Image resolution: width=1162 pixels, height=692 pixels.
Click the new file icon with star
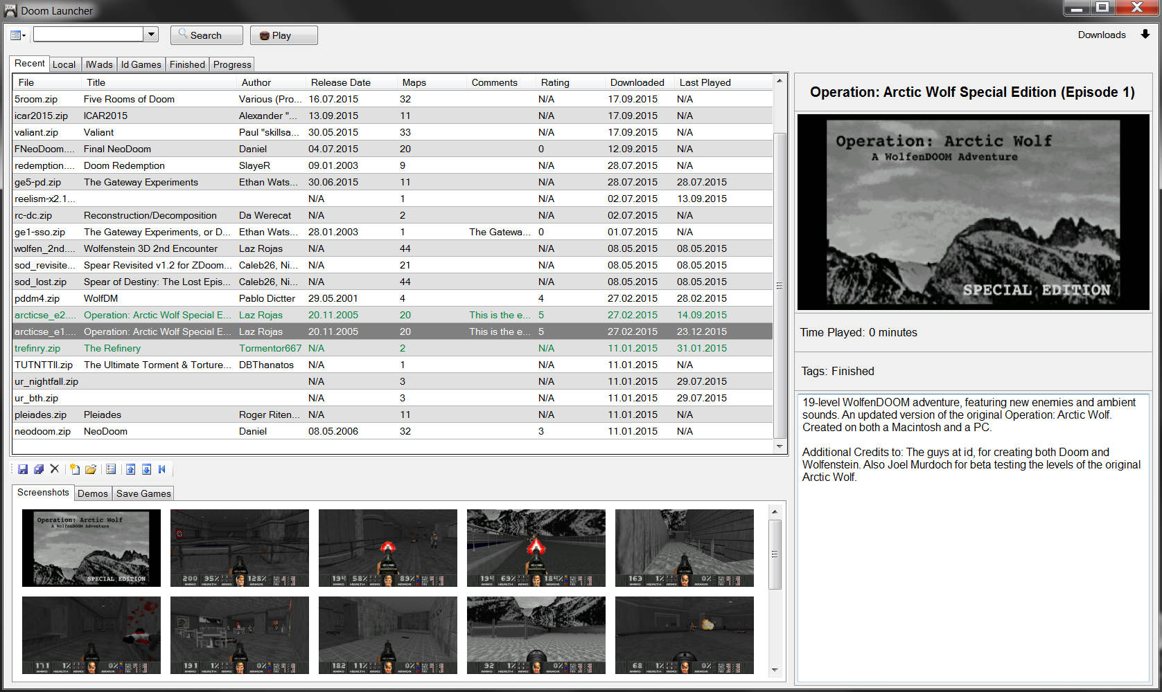(x=75, y=469)
